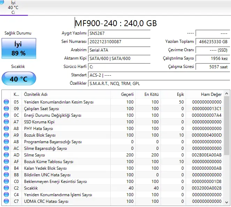Click status circle for UDMA CRC Hatası
Screen dimensions: 231x207
click(x=6, y=201)
